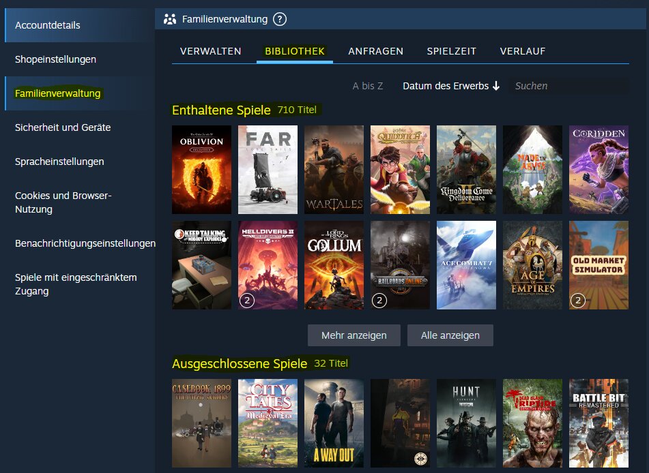Click the help question mark icon

(x=280, y=19)
